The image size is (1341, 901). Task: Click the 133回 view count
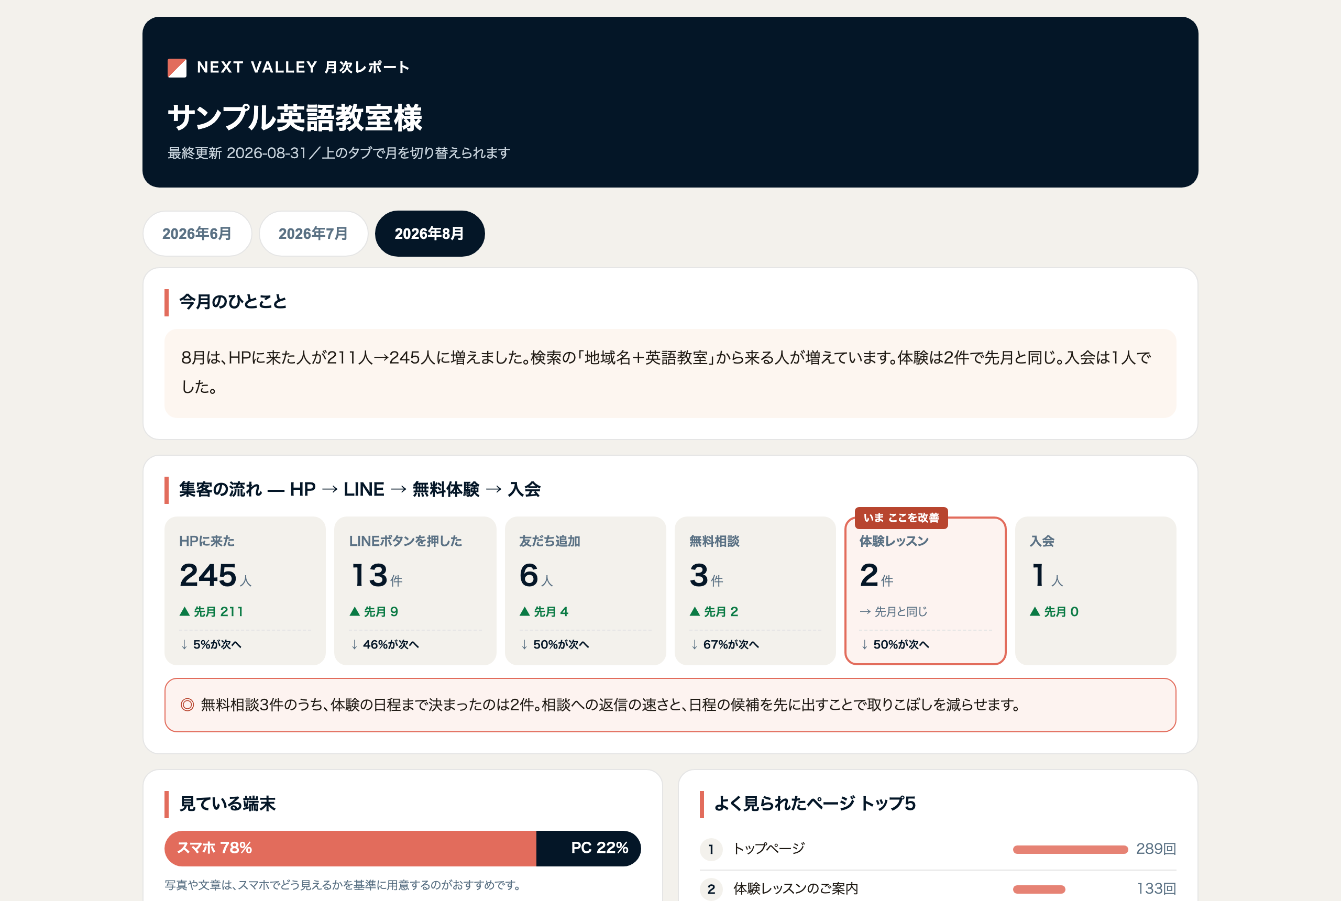(x=1156, y=888)
